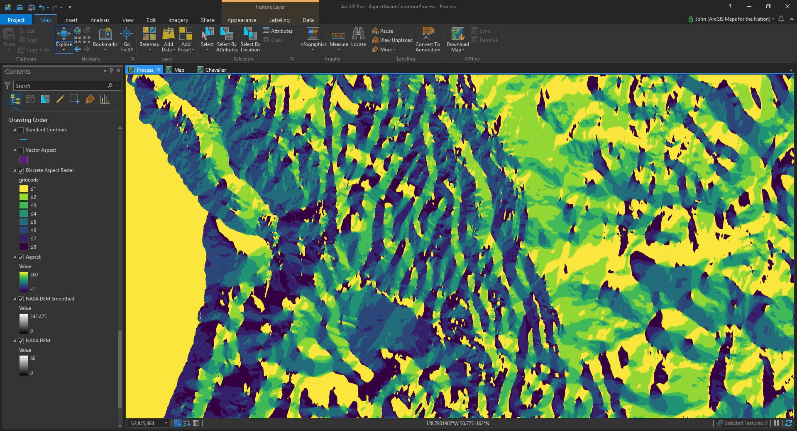Click the Go To XY icon
797x431 pixels.
tap(127, 34)
